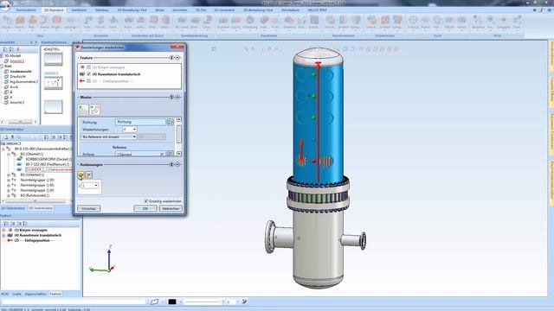Select 'Ansicht 1' in the views tree
This screenshot has width=554, height=311.
pyautogui.click(x=17, y=61)
